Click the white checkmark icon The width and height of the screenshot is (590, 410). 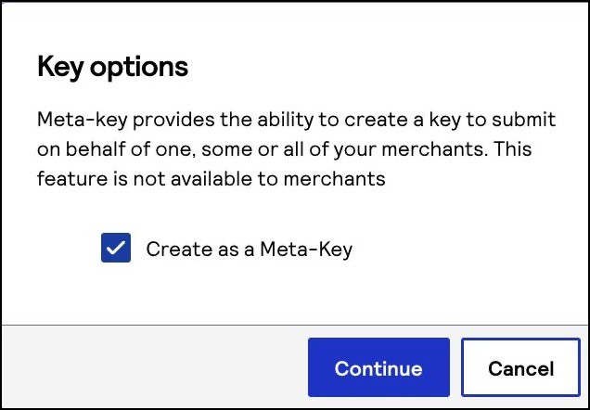(x=116, y=249)
